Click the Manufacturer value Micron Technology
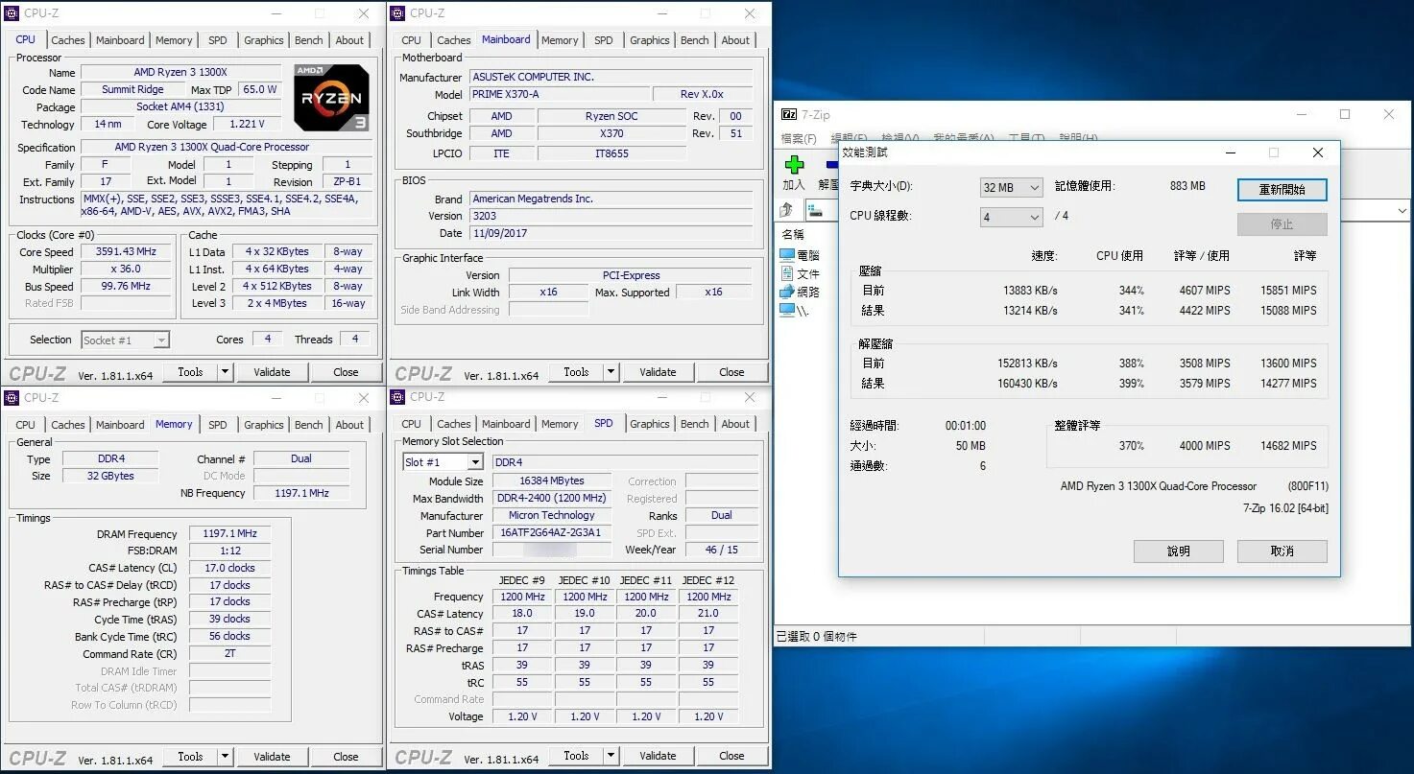 552,515
